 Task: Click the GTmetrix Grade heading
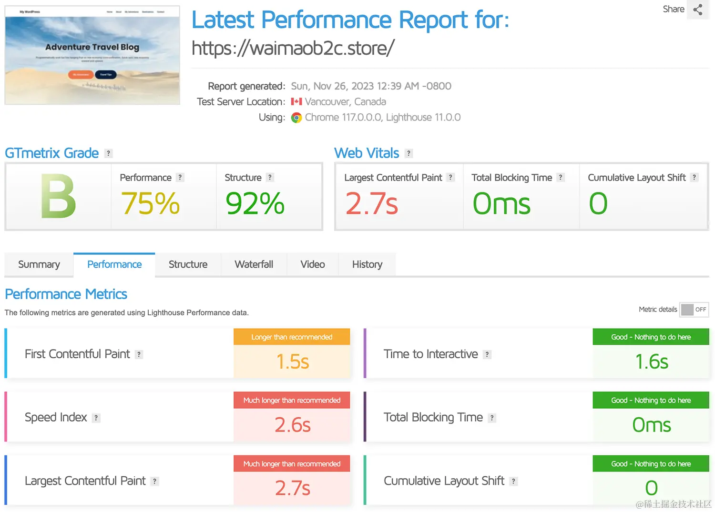click(52, 153)
